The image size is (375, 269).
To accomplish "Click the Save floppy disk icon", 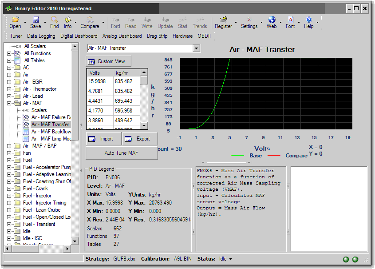I will pyautogui.click(x=36, y=20).
